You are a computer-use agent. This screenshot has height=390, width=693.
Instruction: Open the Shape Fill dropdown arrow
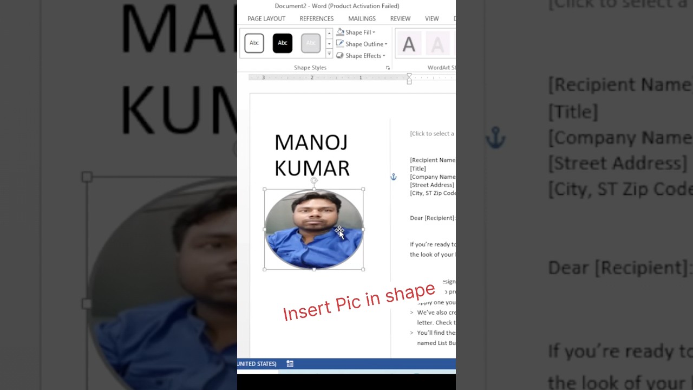[x=374, y=32]
